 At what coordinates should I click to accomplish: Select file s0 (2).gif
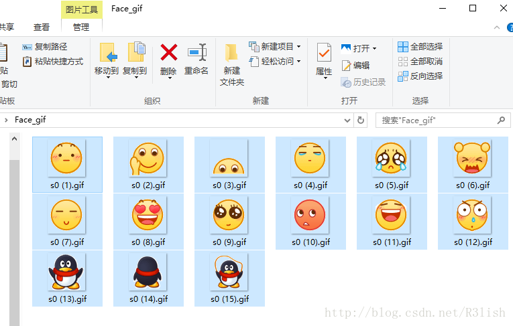click(x=148, y=165)
